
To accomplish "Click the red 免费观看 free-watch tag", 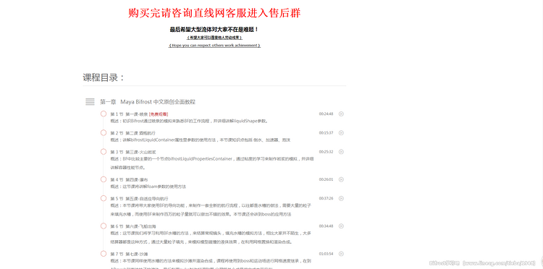I will tap(159, 114).
